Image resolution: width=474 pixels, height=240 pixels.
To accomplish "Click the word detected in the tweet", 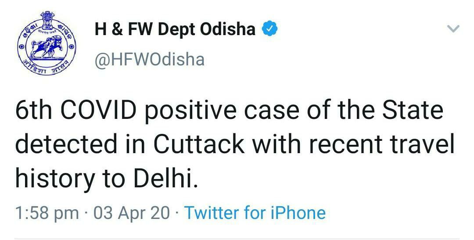I will pos(71,145).
